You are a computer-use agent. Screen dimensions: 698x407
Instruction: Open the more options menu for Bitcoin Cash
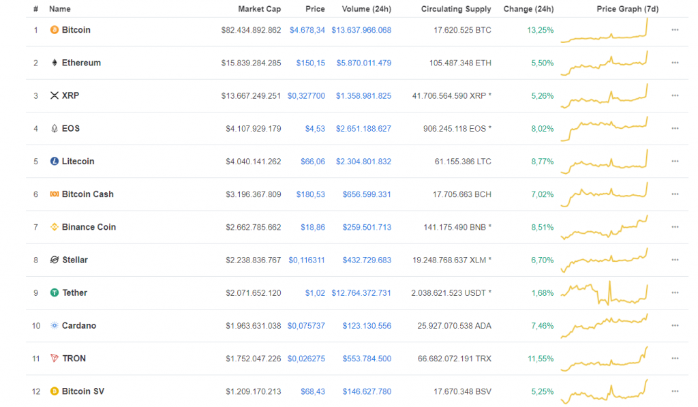675,194
